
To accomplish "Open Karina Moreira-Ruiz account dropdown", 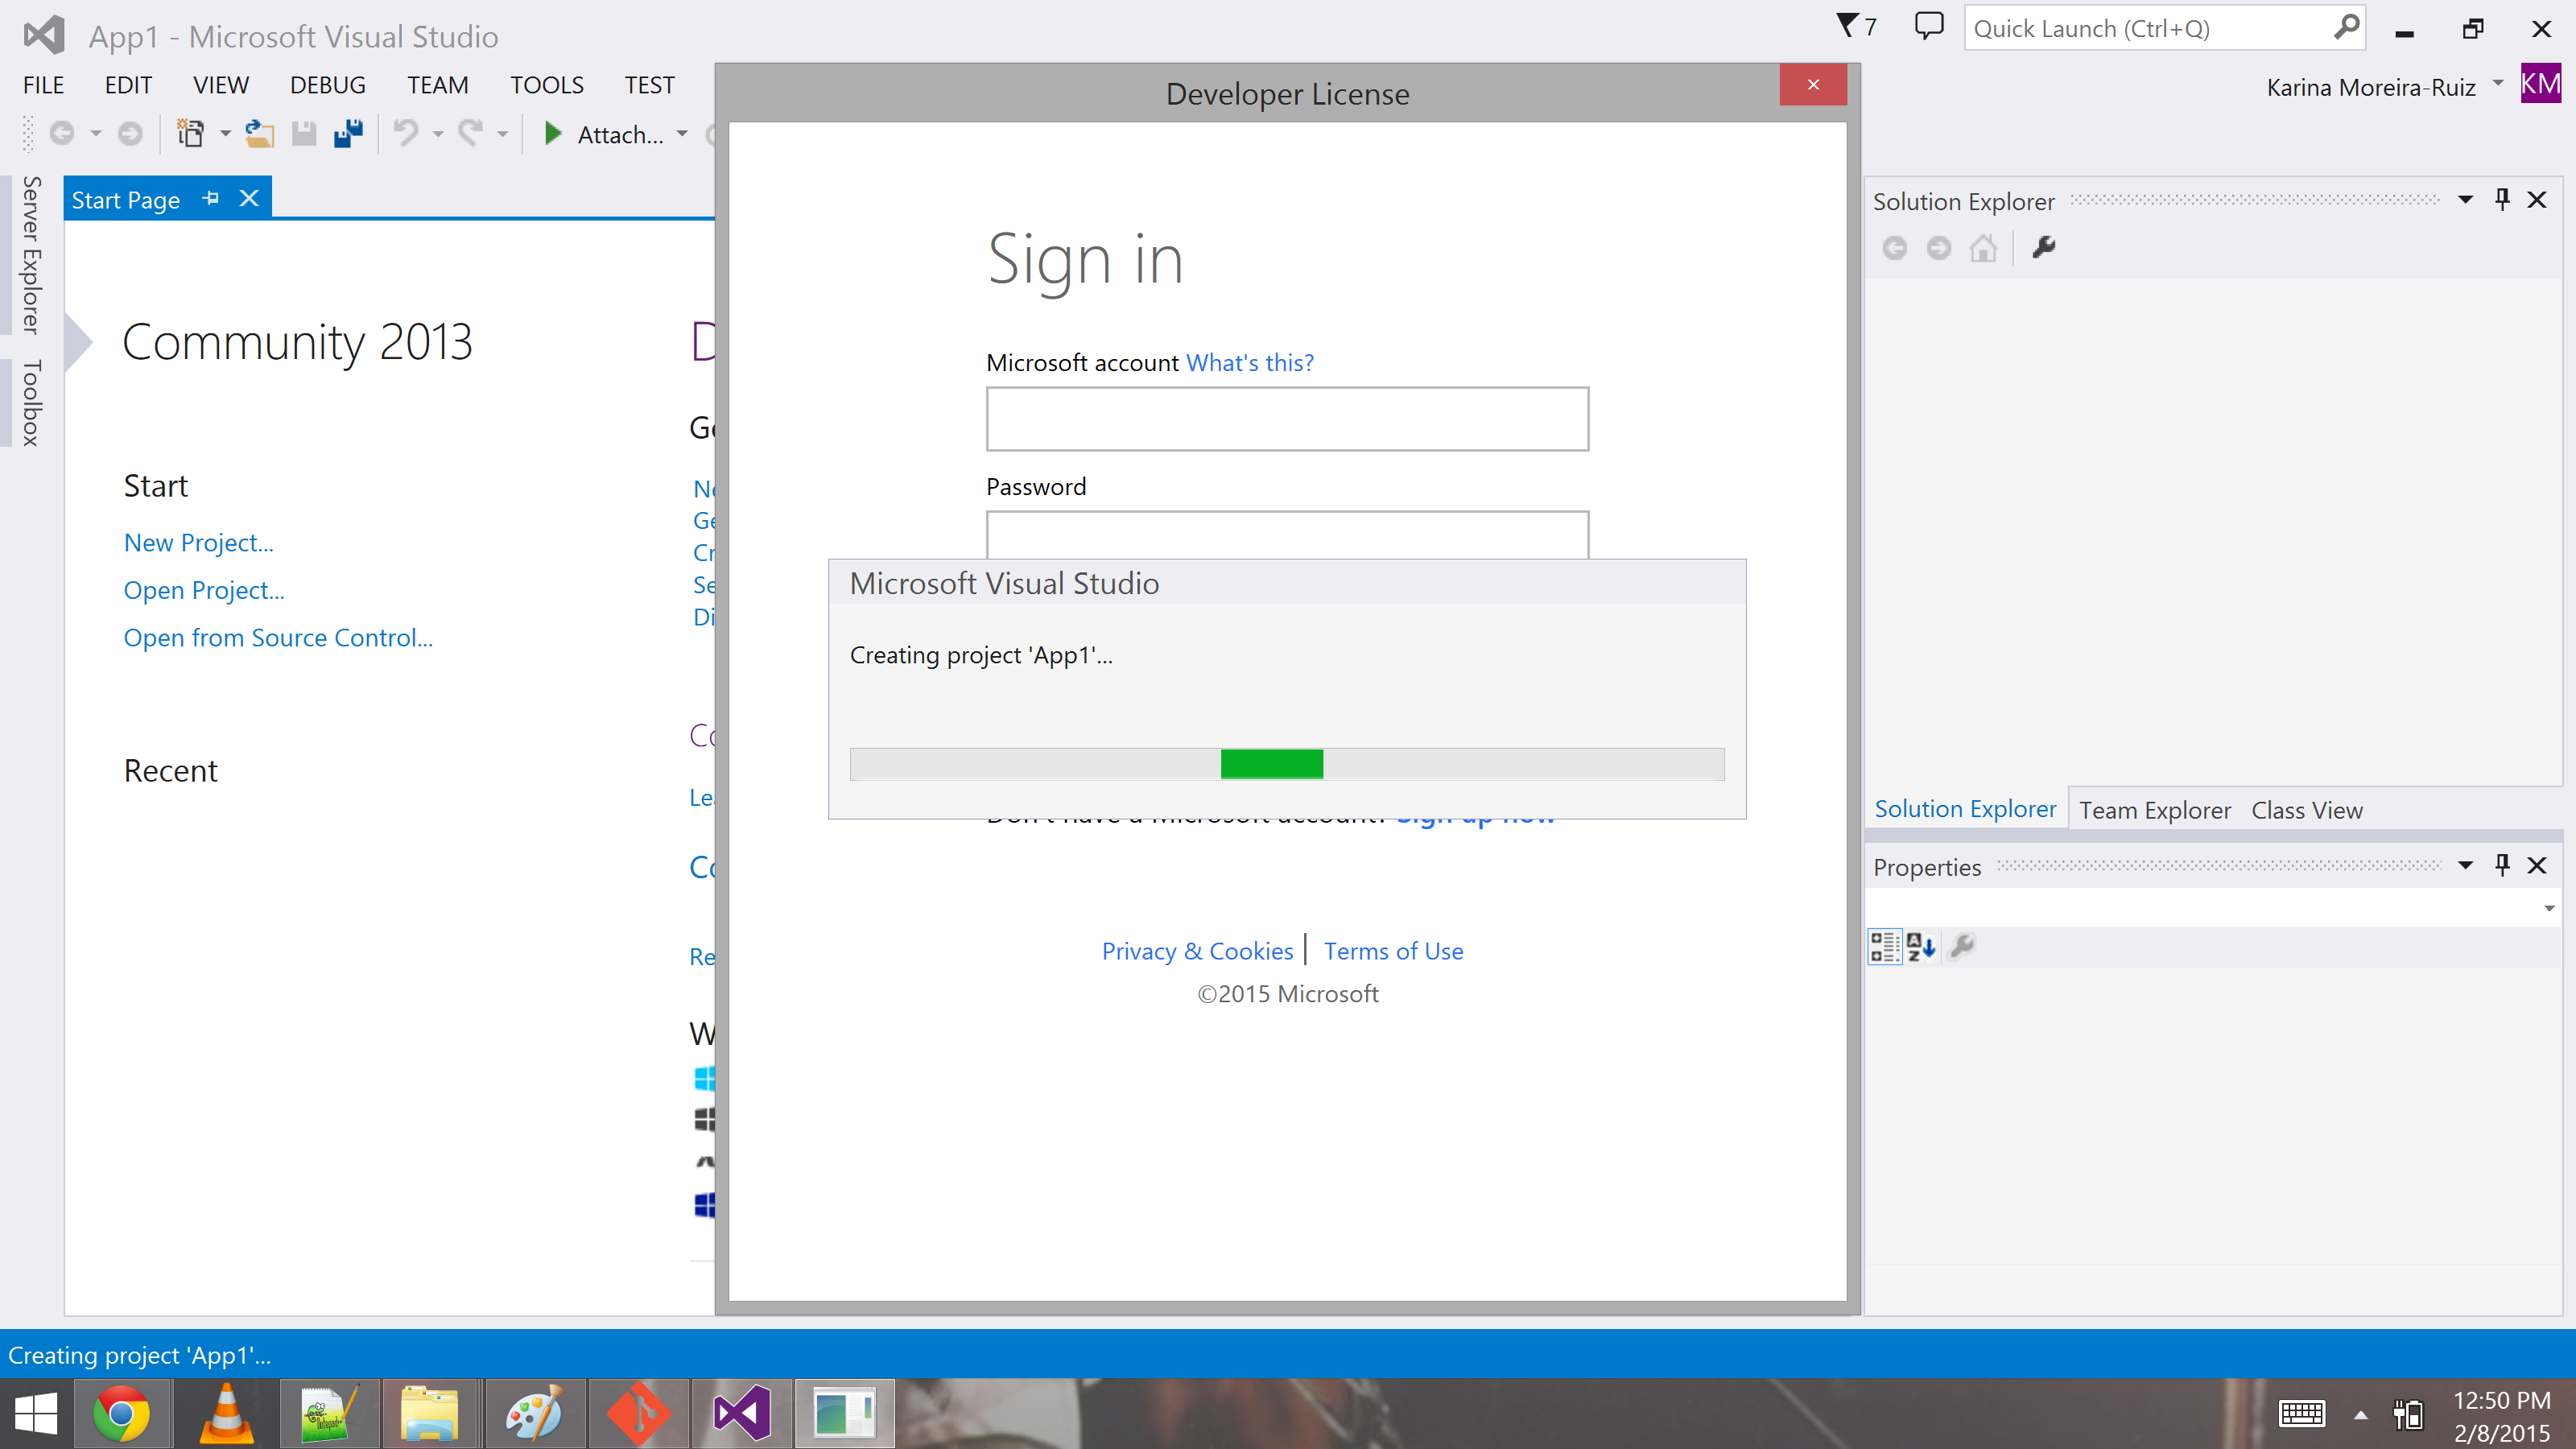I will [x=2498, y=84].
